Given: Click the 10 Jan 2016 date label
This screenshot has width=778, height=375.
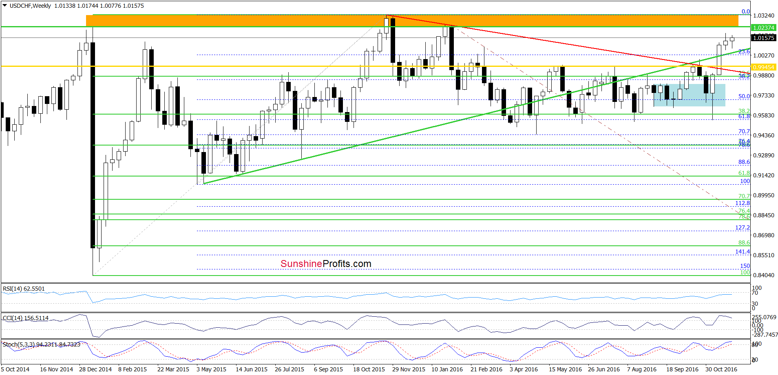Looking at the screenshot, I should 447,369.
